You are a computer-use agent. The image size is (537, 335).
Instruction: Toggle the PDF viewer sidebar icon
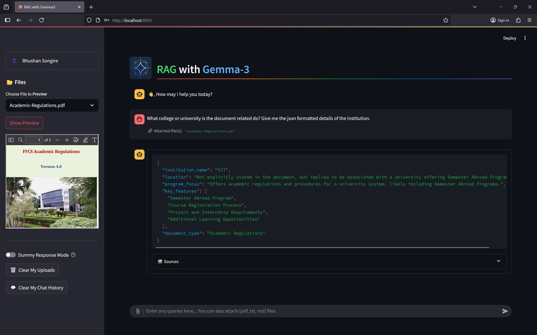tap(11, 140)
